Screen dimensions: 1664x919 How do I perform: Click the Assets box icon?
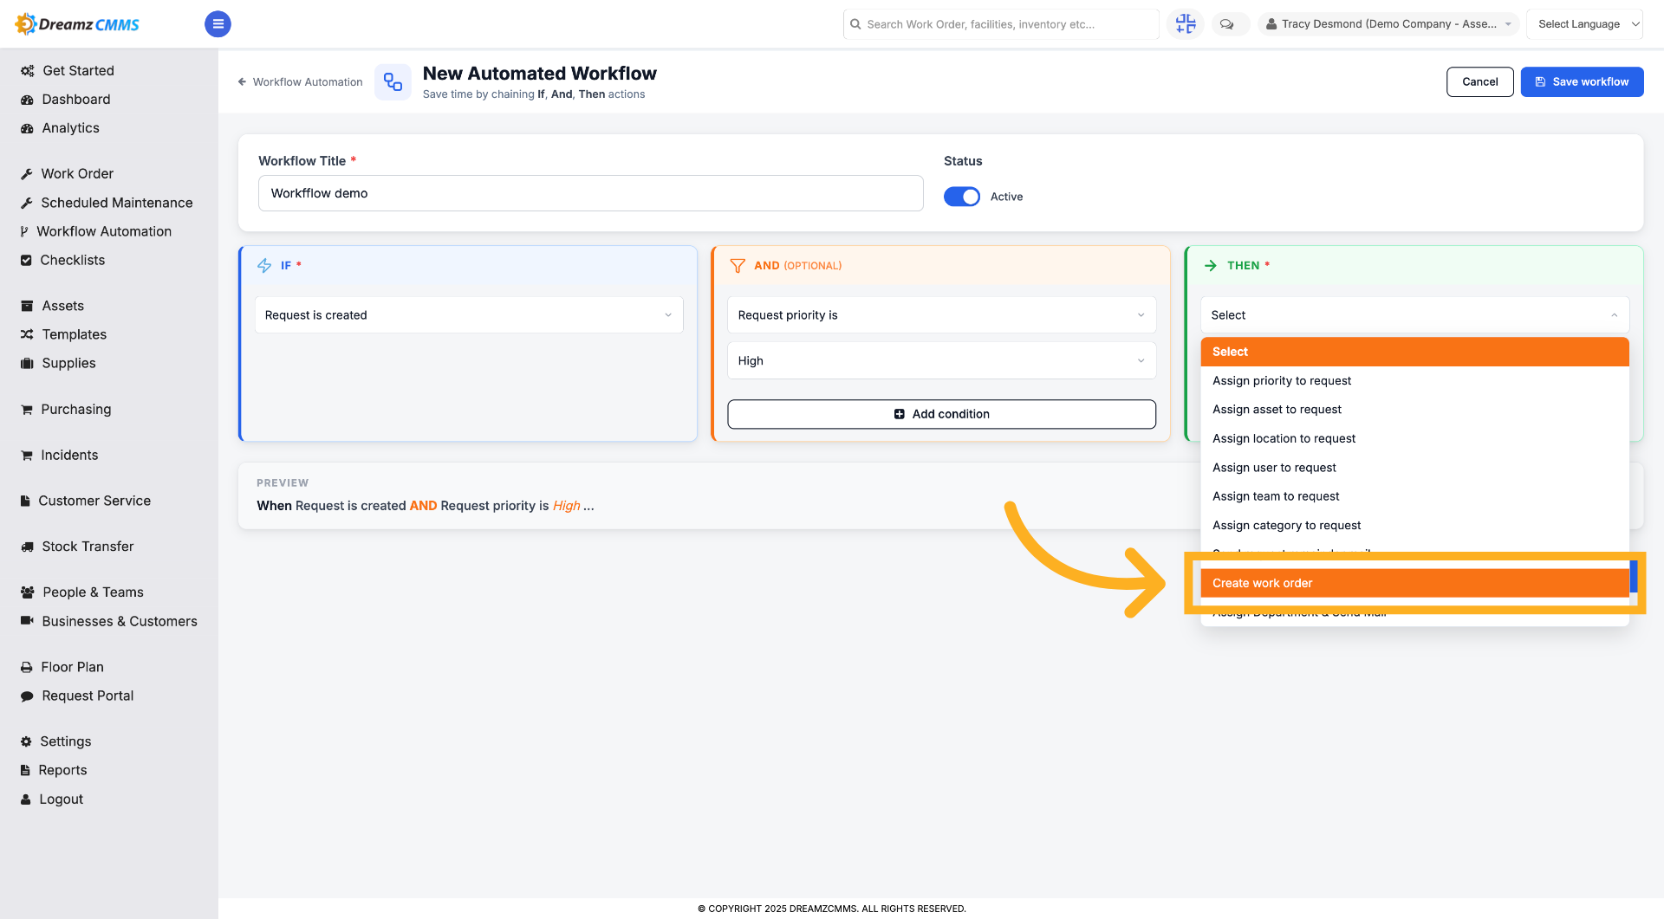pyautogui.click(x=27, y=306)
